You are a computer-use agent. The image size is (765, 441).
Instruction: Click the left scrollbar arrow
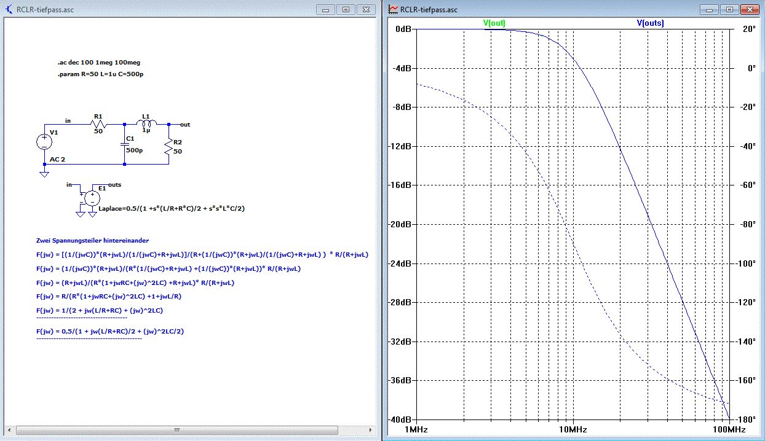(9, 430)
